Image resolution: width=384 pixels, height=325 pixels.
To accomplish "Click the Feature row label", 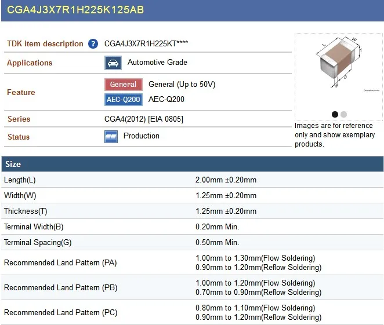I will pyautogui.click(x=21, y=93).
